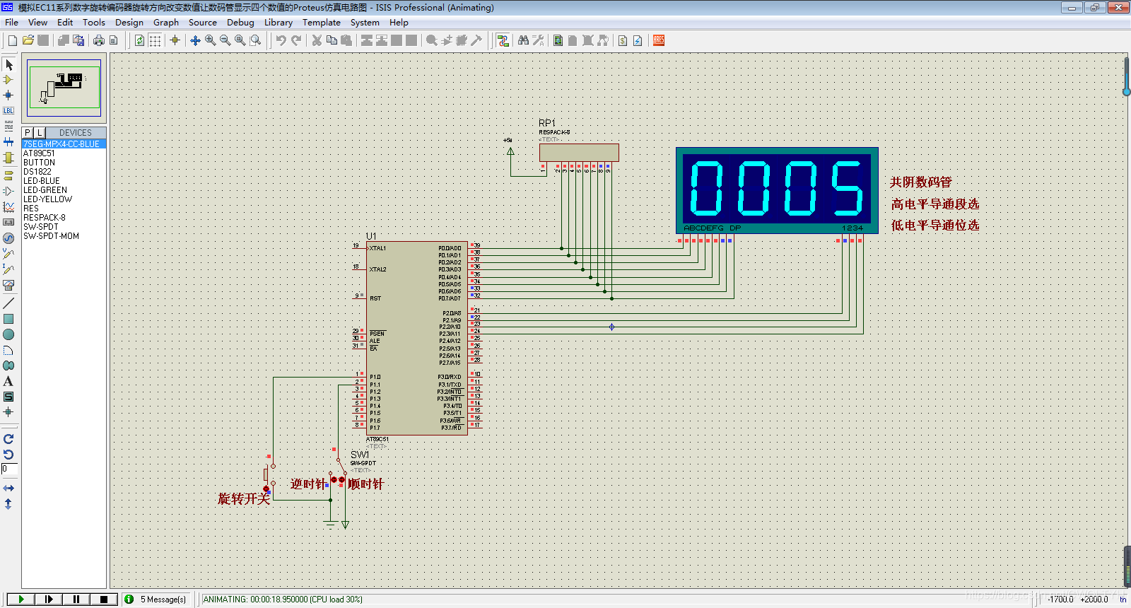Screen dimensions: 1131x608
Task: Stop the simulation
Action: pyautogui.click(x=103, y=600)
